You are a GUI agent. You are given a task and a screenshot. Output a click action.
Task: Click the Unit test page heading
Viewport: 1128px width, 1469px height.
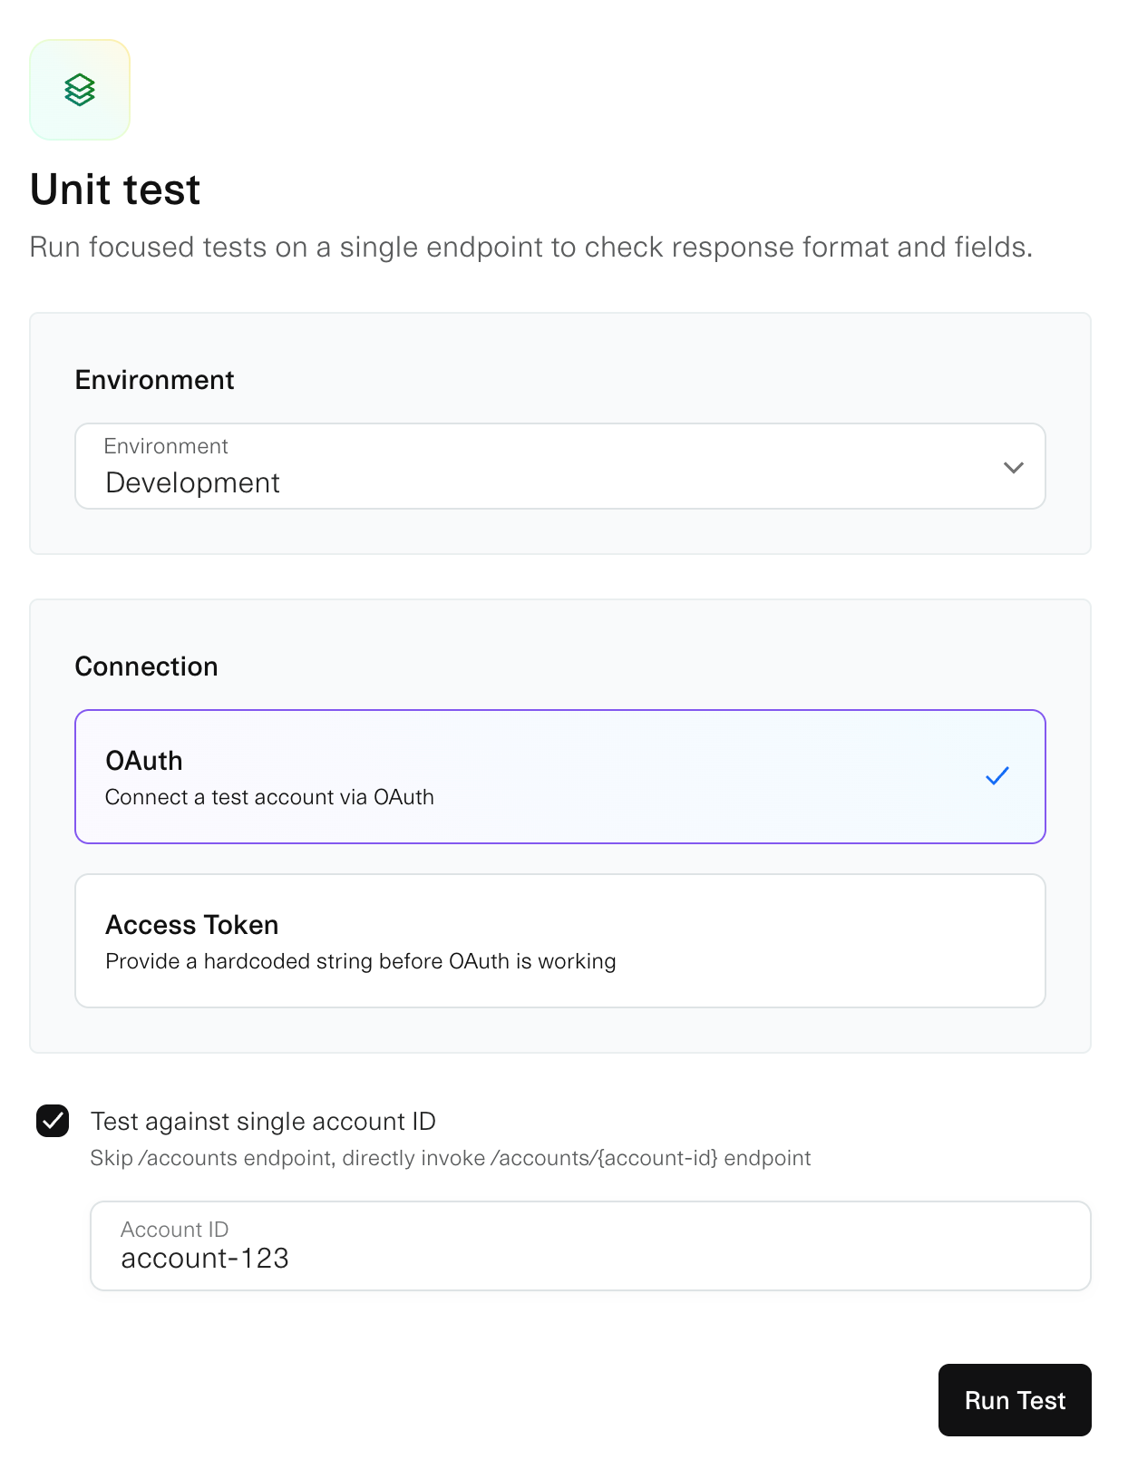114,190
